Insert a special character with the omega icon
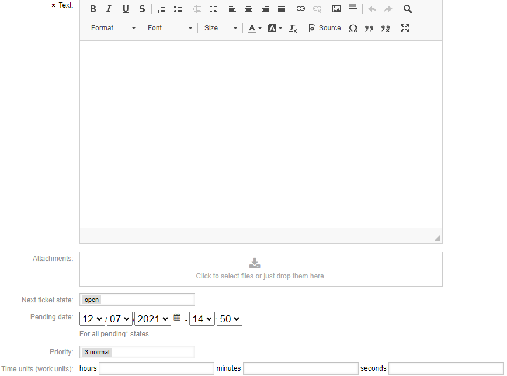 pyautogui.click(x=353, y=27)
